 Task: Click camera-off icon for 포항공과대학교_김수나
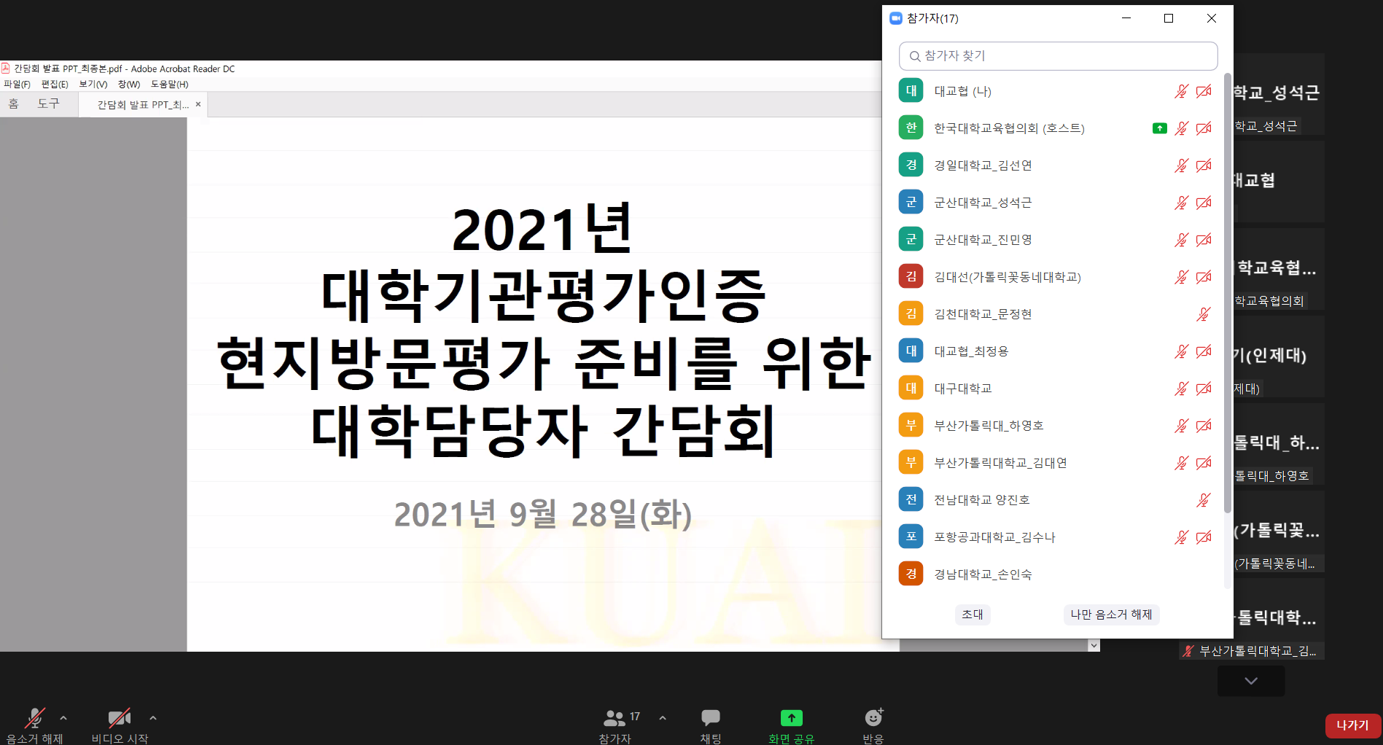click(x=1204, y=537)
